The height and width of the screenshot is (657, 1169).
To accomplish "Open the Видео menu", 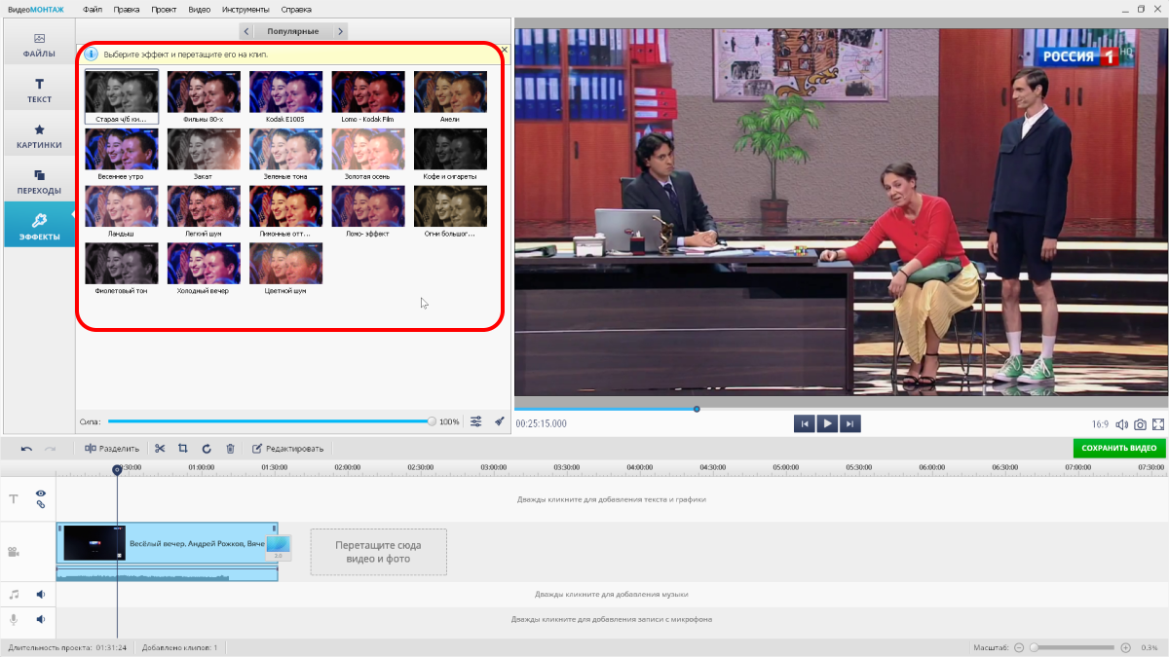I will tap(199, 9).
